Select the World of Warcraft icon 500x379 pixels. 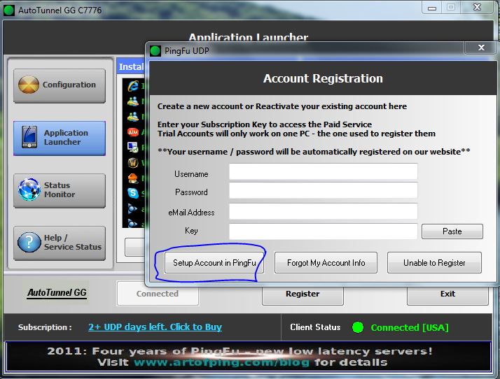pyautogui.click(x=133, y=163)
